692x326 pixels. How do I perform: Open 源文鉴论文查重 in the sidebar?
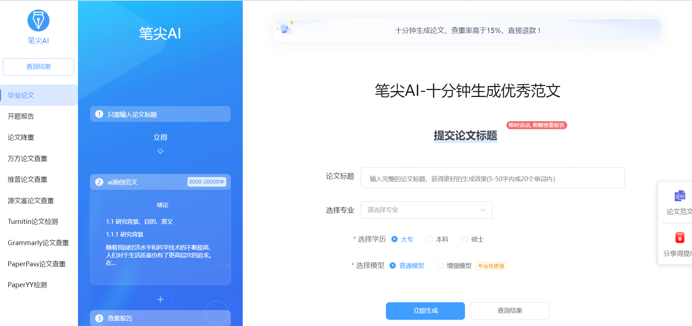pyautogui.click(x=39, y=201)
